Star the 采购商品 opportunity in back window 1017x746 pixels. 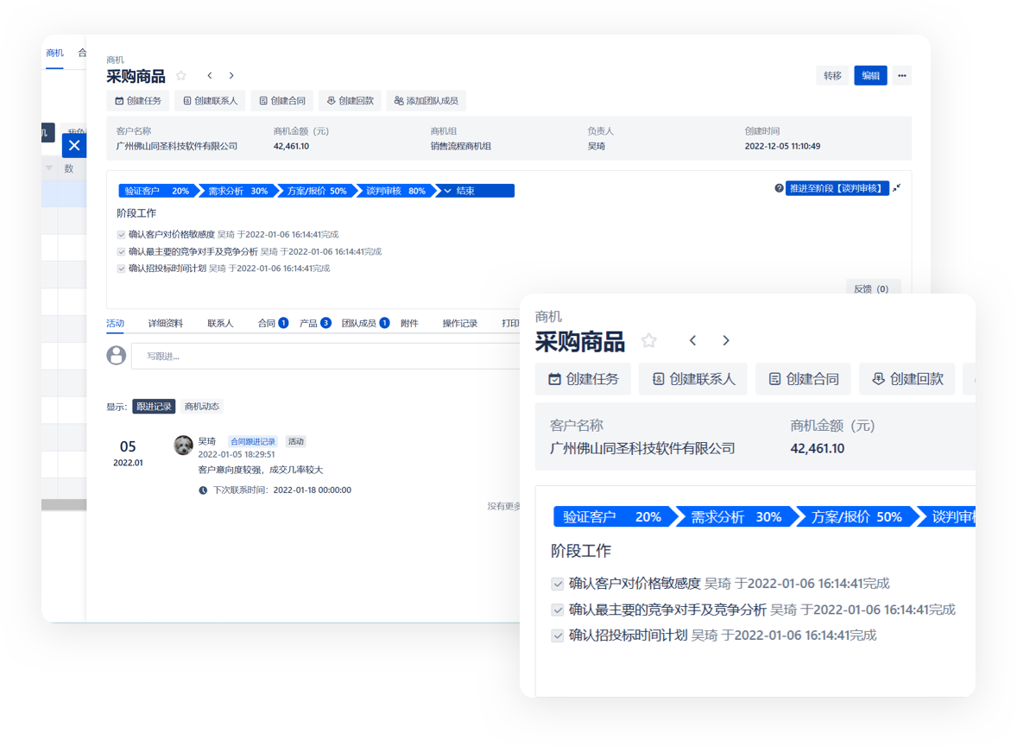181,76
